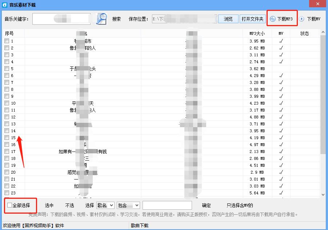The image size is (328, 230).
Task: Click the 不选 deselect button
Action: coord(69,205)
